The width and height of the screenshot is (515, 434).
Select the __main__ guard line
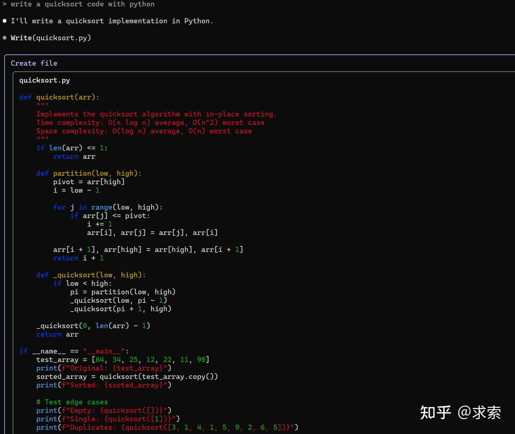[x=73, y=351]
